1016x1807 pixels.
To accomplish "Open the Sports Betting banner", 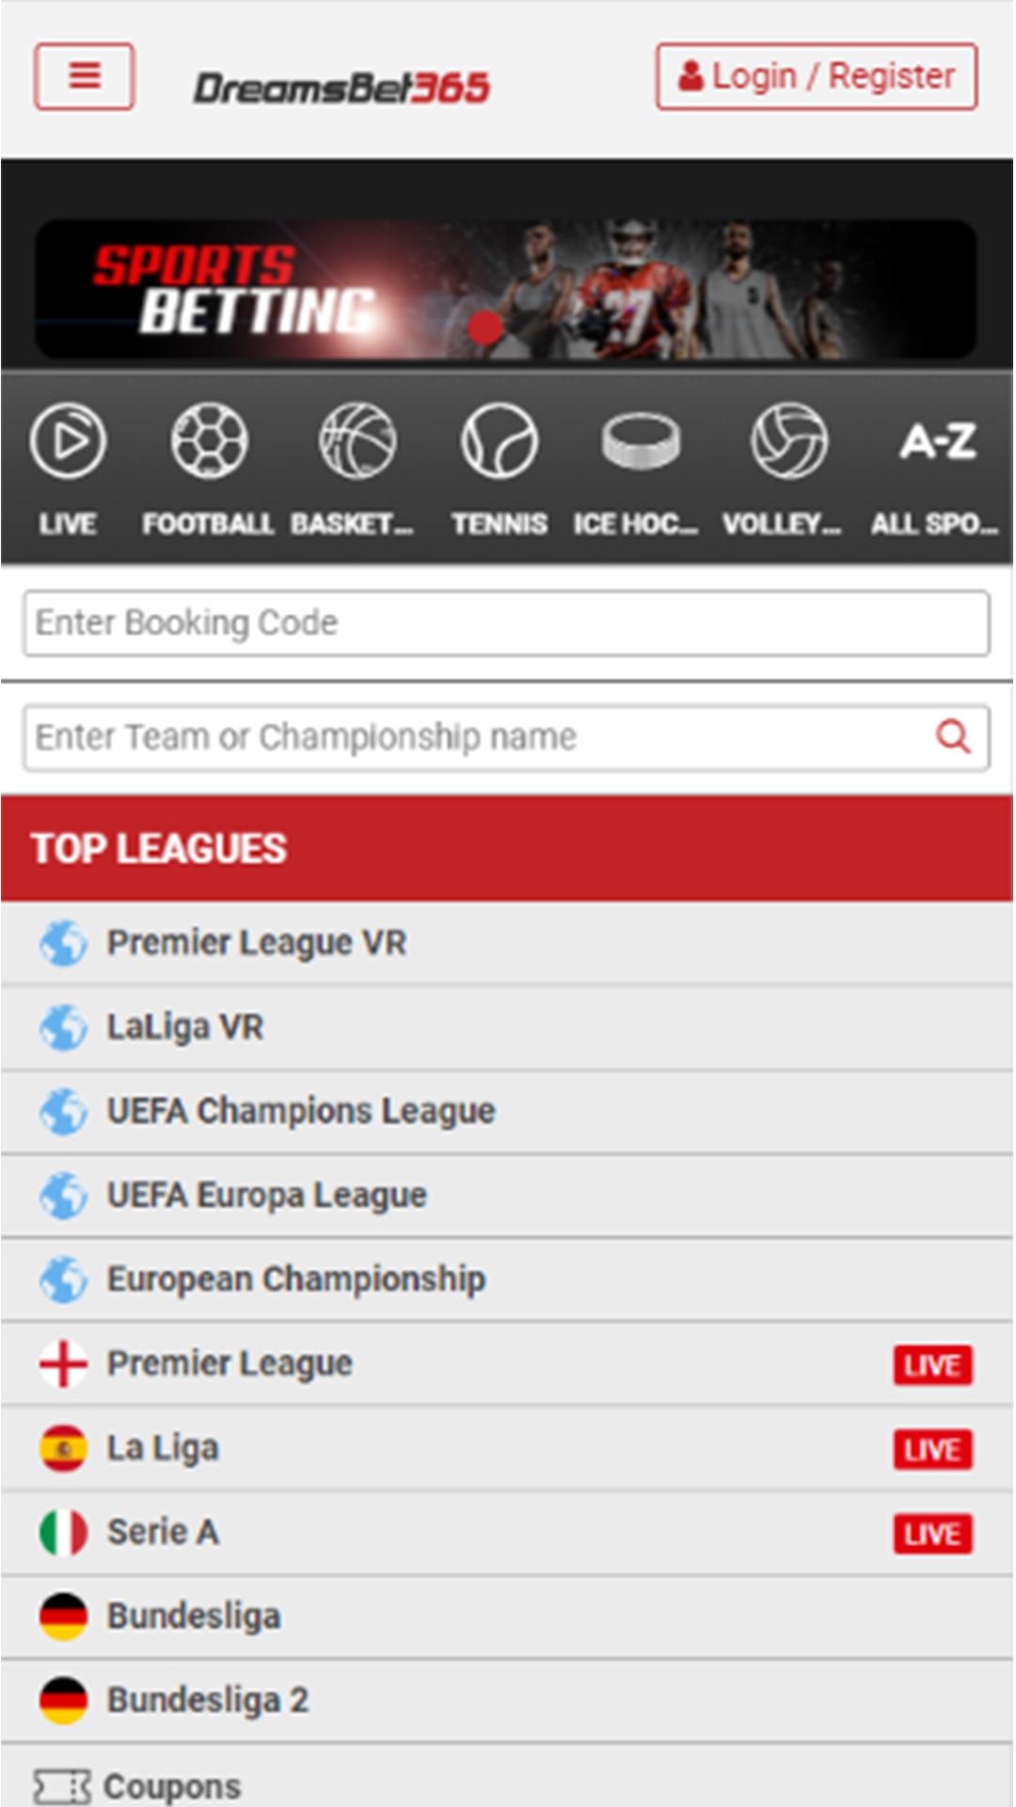I will (506, 290).
